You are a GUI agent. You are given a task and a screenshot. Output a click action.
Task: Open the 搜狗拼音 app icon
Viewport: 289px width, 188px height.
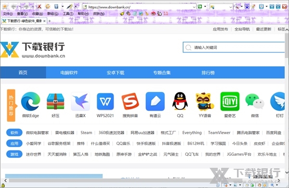130,101
